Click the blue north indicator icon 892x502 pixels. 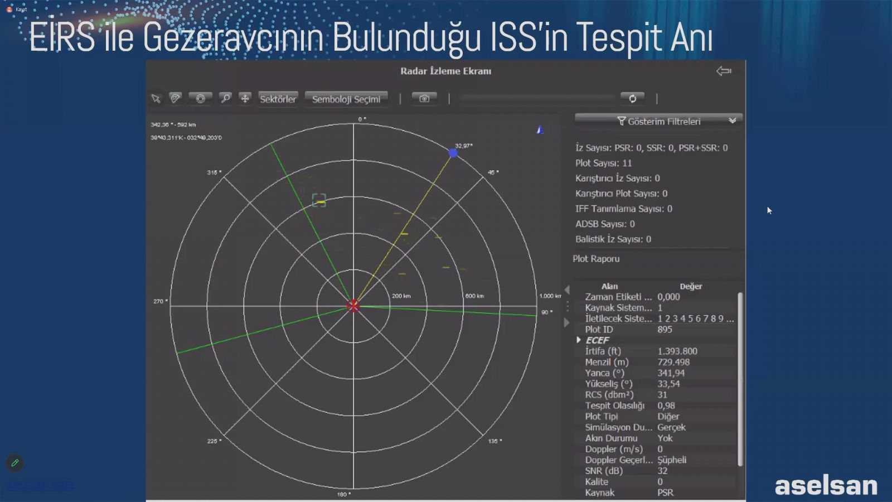(540, 130)
